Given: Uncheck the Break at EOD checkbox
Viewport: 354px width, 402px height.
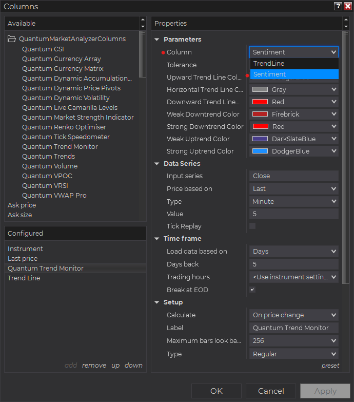Looking at the screenshot, I should [252, 290].
